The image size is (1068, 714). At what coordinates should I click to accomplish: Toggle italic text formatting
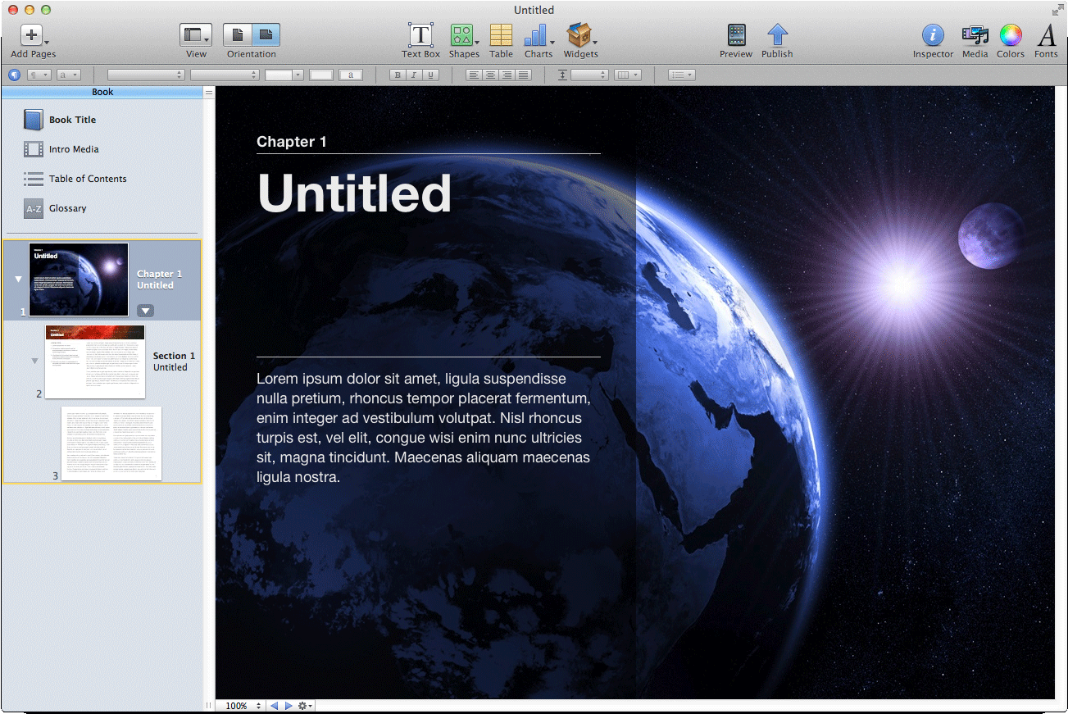414,75
